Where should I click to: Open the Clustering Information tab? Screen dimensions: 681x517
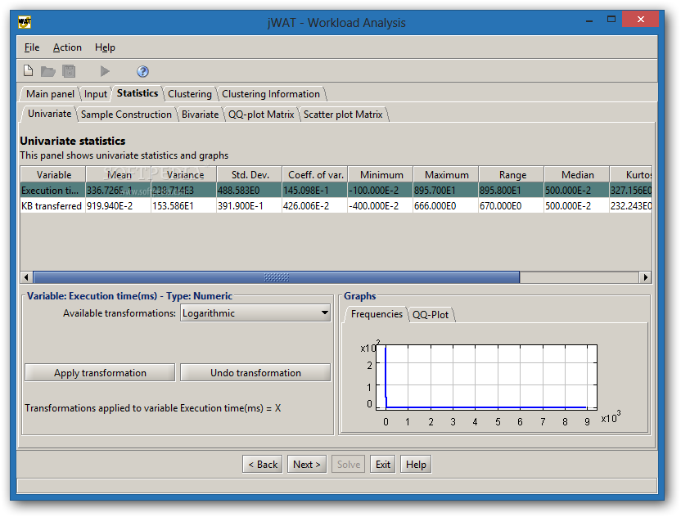(271, 94)
